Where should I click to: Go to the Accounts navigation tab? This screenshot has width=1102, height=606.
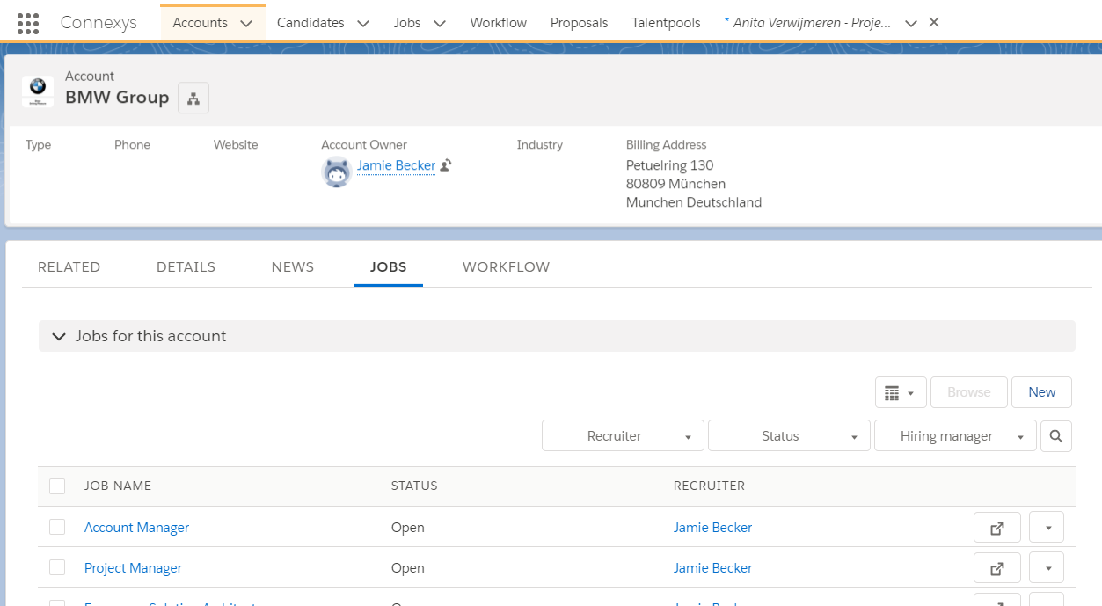pyautogui.click(x=200, y=23)
